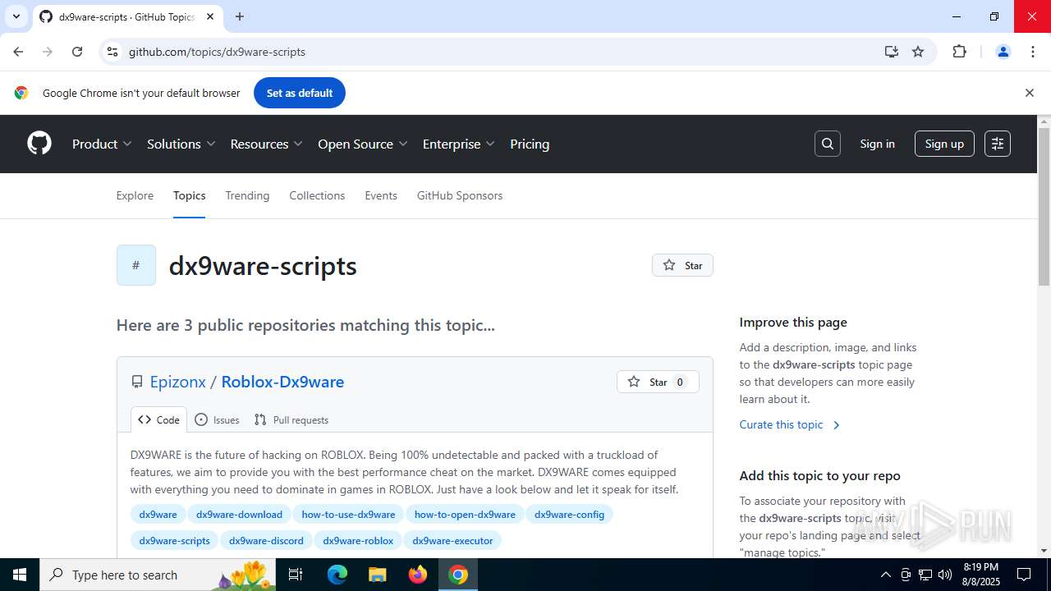Star the Roblox-Dx9ware repository
Screen dimensions: 1051x591
pyautogui.click(x=658, y=382)
